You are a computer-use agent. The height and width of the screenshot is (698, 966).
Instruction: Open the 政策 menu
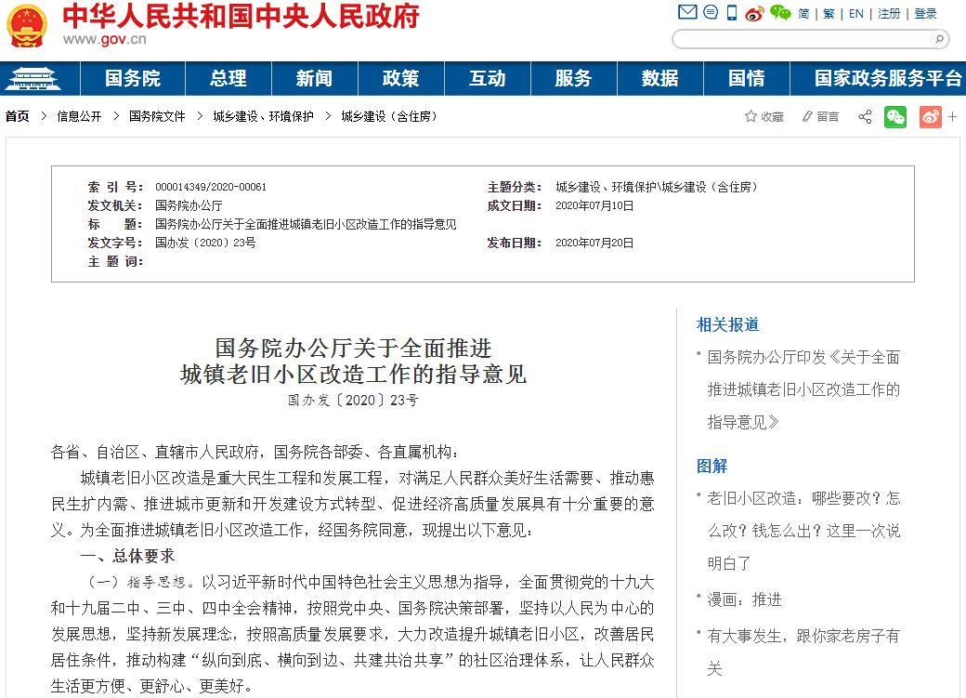(400, 78)
